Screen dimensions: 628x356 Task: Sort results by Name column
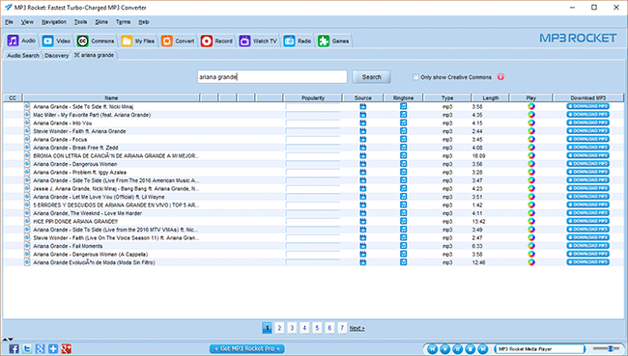coord(111,97)
